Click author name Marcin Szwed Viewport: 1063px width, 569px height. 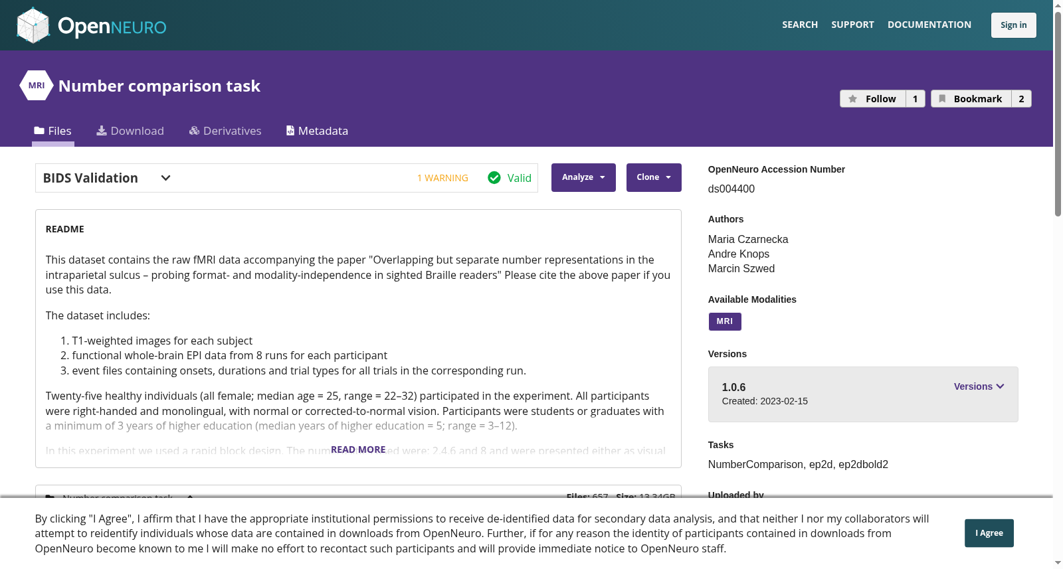click(741, 268)
